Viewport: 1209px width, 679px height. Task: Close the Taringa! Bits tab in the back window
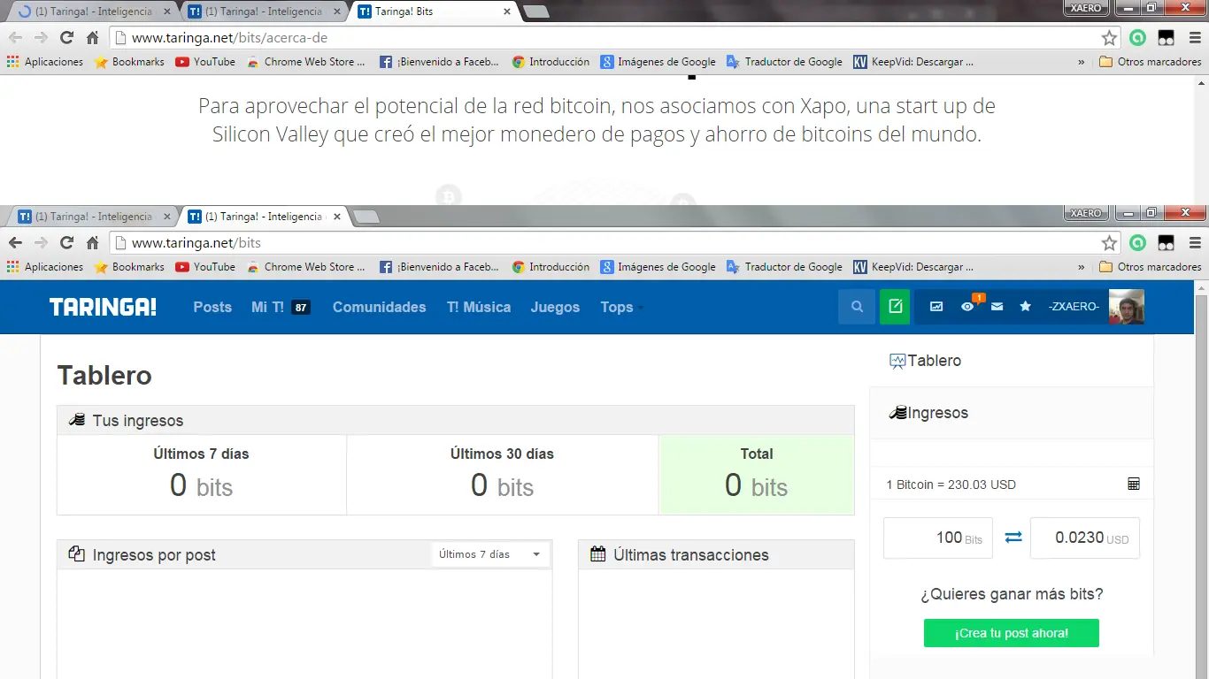(x=507, y=11)
